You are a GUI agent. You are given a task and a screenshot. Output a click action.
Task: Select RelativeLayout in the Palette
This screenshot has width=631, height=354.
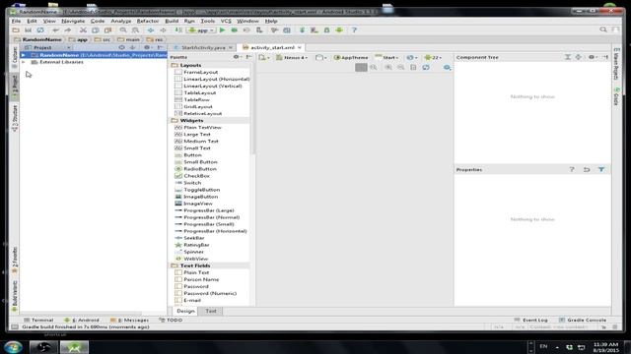click(202, 114)
